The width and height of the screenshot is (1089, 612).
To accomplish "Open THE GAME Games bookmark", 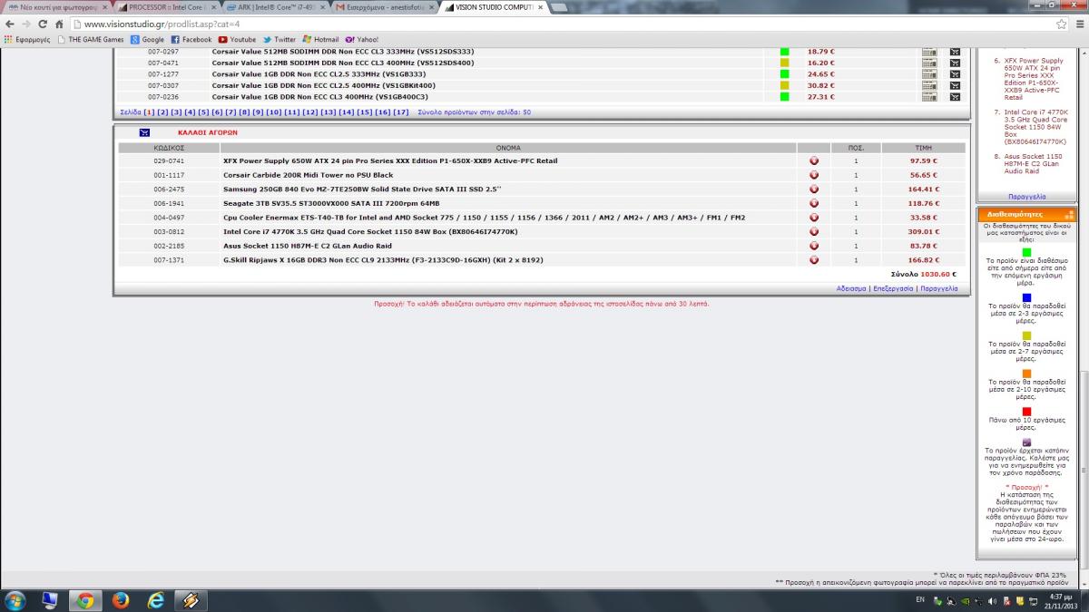I will (91, 40).
